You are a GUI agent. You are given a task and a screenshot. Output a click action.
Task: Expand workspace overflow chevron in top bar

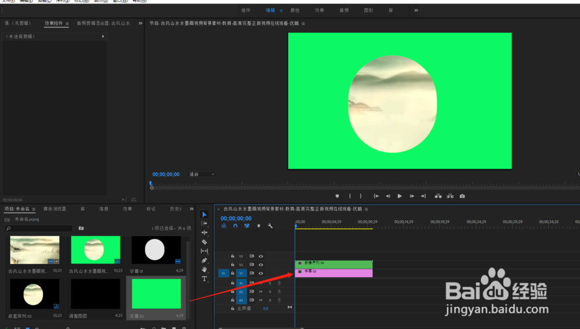click(x=416, y=10)
